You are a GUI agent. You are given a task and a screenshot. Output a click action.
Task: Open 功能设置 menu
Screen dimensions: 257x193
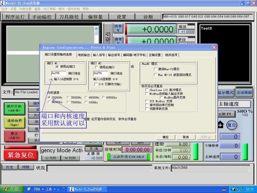(25, 9)
